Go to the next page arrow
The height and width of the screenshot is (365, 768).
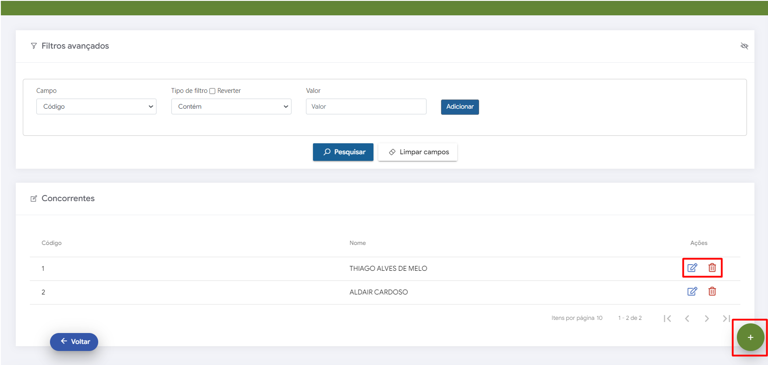pyautogui.click(x=707, y=319)
